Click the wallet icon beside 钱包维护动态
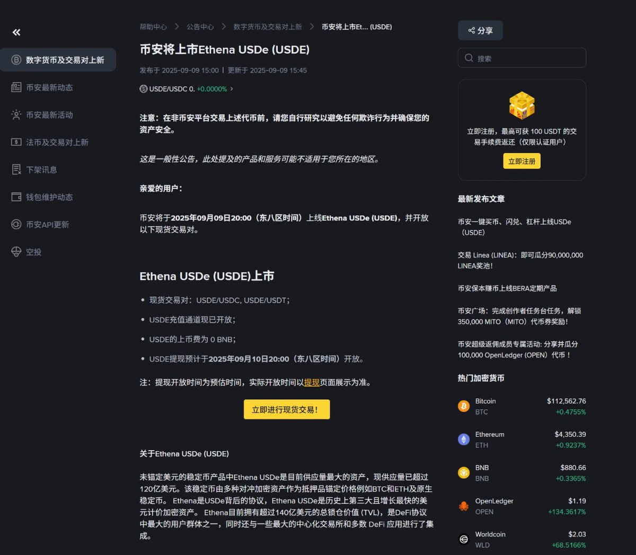This screenshot has width=636, height=555. (16, 197)
